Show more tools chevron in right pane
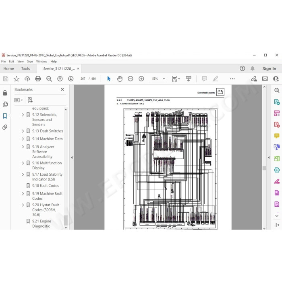 (x=277, y=216)
